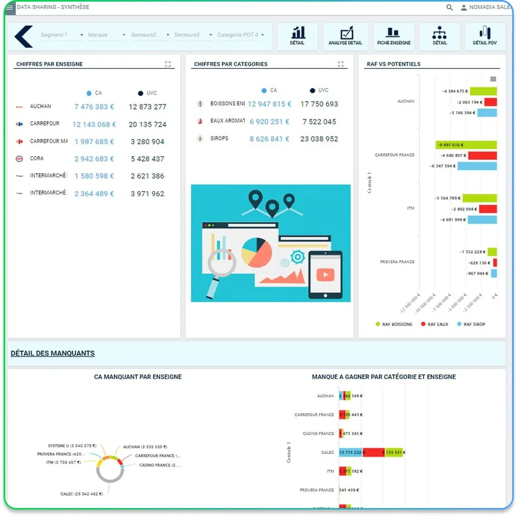Click Casino France label in Manque chart

tap(318, 433)
